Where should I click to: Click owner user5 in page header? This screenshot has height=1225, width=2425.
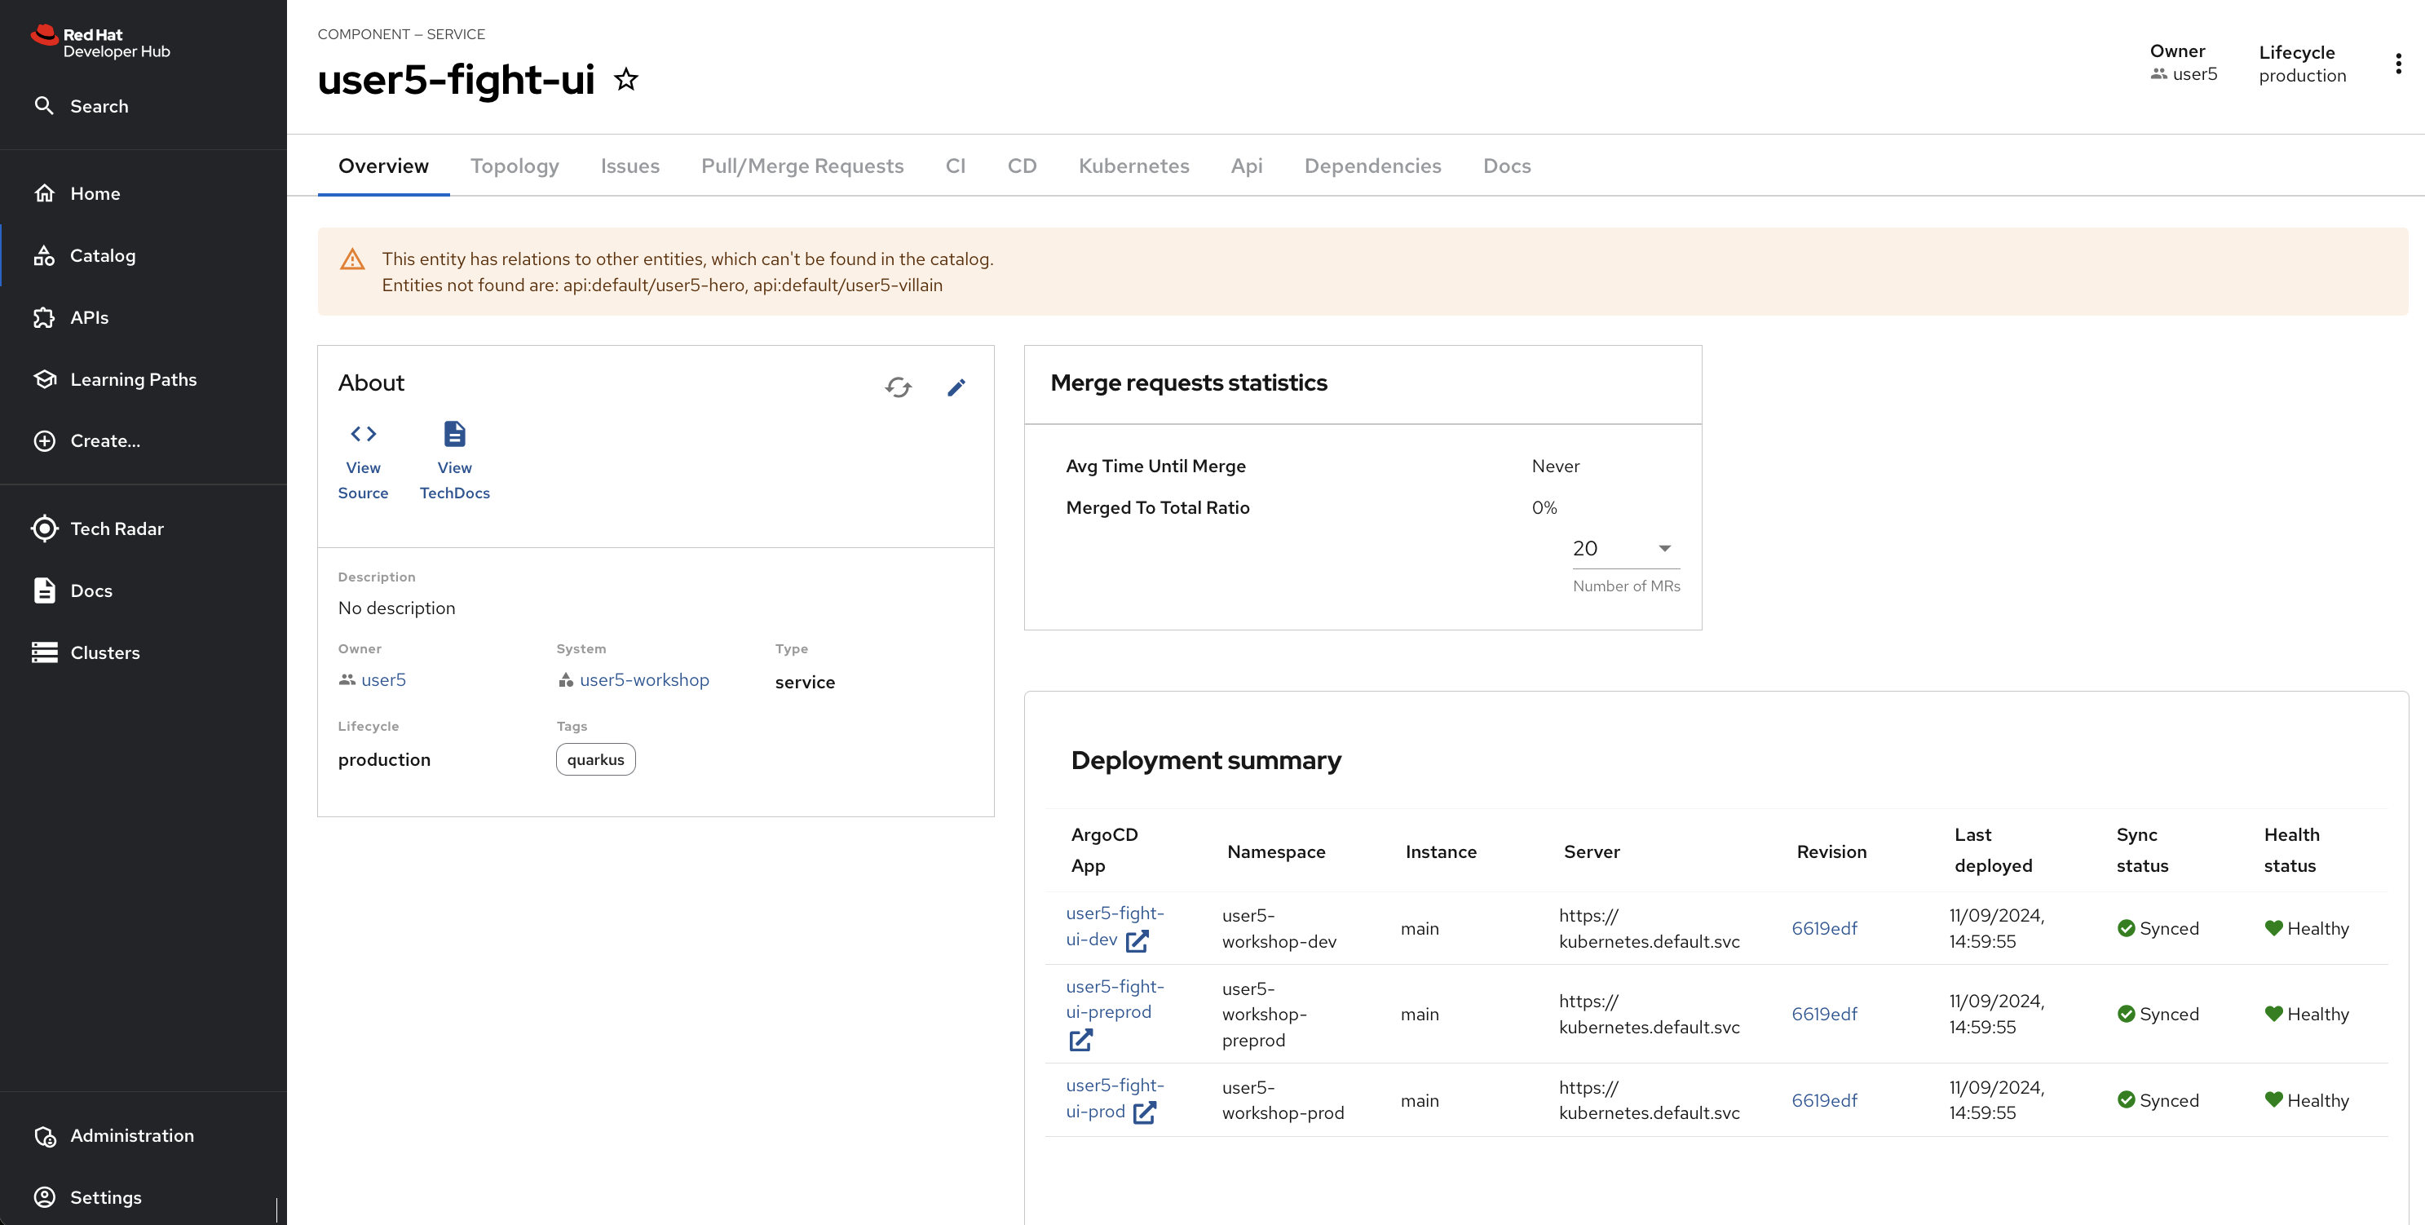coord(2194,74)
